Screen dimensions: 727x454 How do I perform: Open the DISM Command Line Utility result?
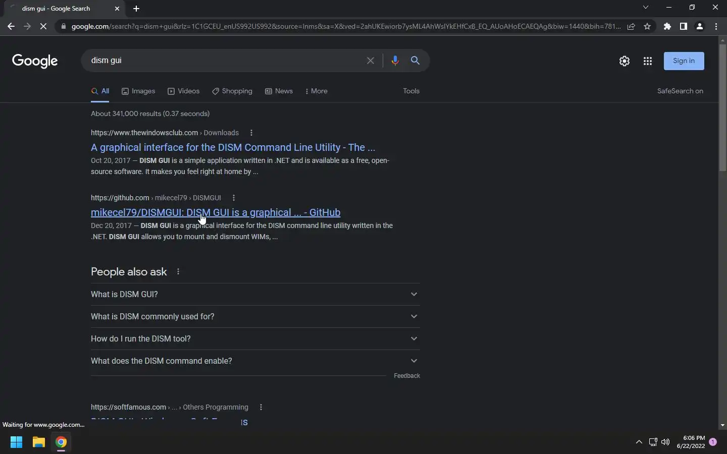click(233, 147)
